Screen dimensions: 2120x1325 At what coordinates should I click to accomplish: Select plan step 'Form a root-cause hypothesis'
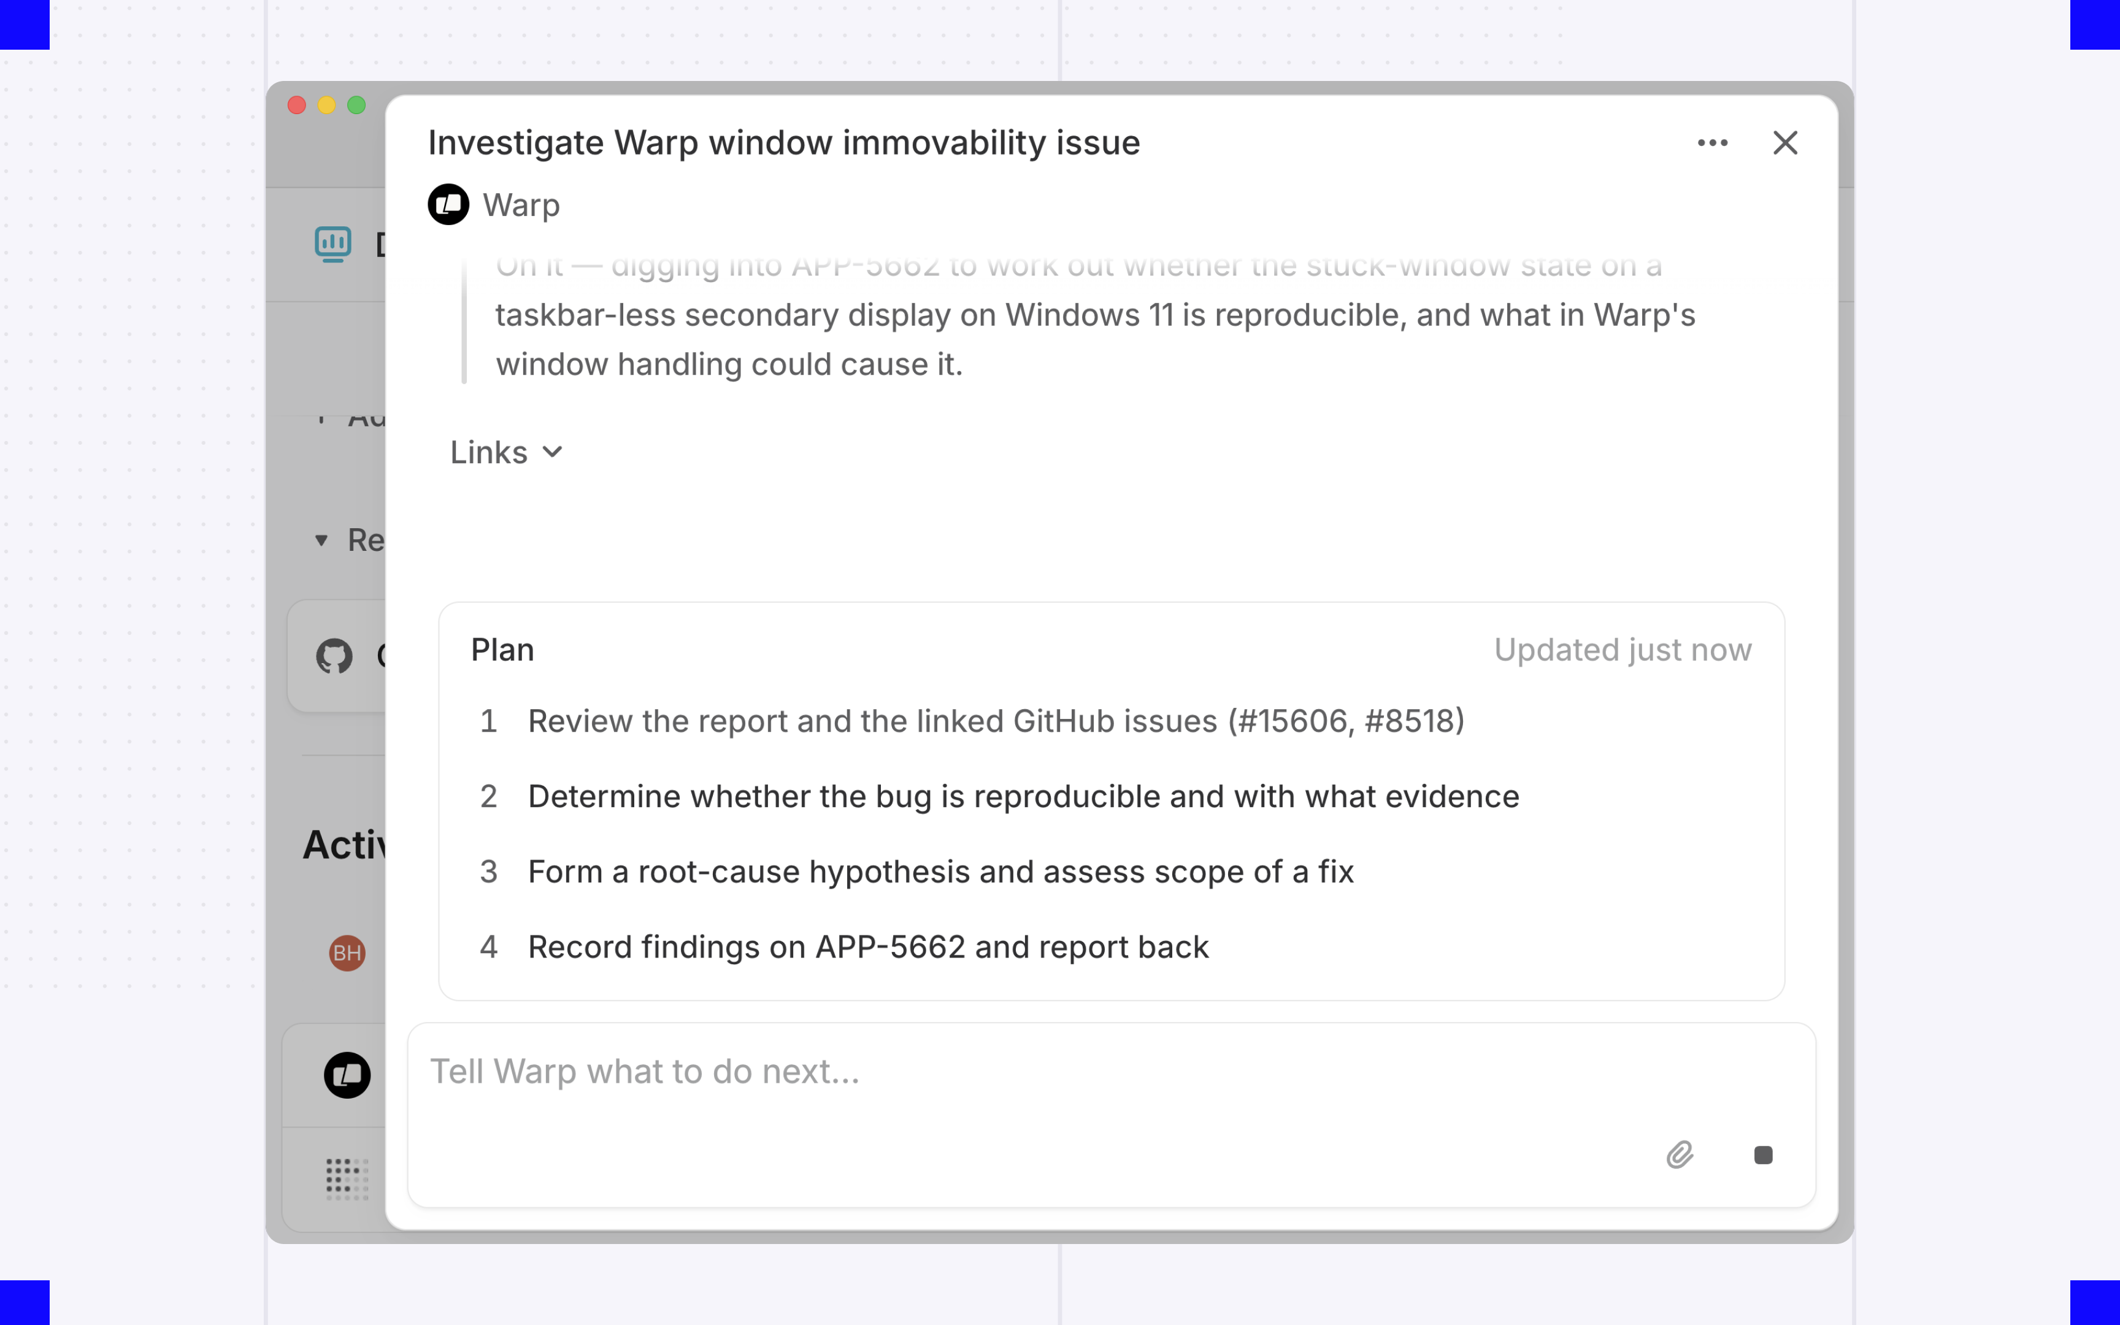pyautogui.click(x=917, y=872)
